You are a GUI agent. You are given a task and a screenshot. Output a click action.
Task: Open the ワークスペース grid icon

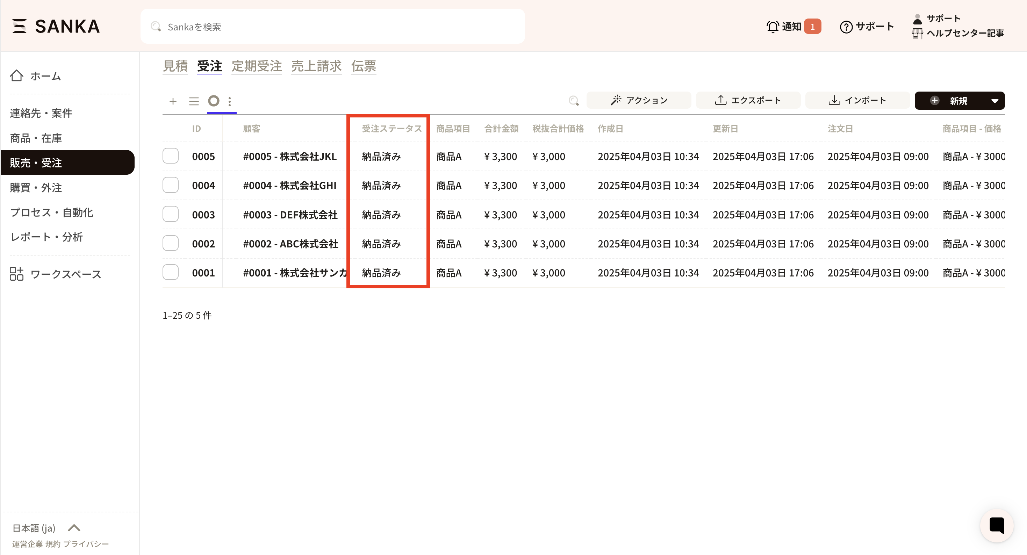[17, 274]
